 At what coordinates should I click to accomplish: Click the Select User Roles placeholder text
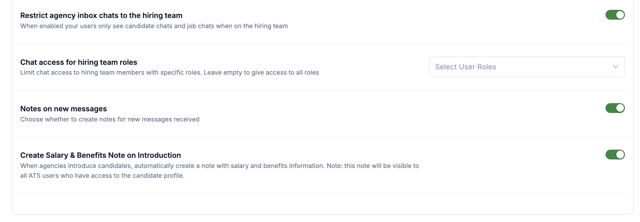[465, 67]
